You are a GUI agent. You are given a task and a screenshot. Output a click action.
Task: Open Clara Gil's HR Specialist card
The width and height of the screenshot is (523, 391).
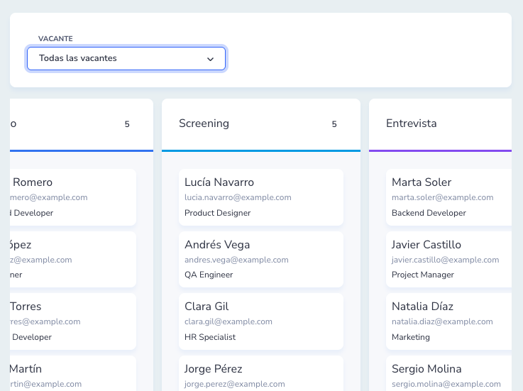click(260, 321)
